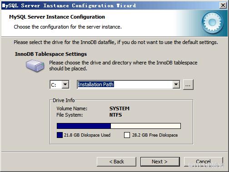Click the gear icon in the header
The image size is (229, 172).
point(213,22)
